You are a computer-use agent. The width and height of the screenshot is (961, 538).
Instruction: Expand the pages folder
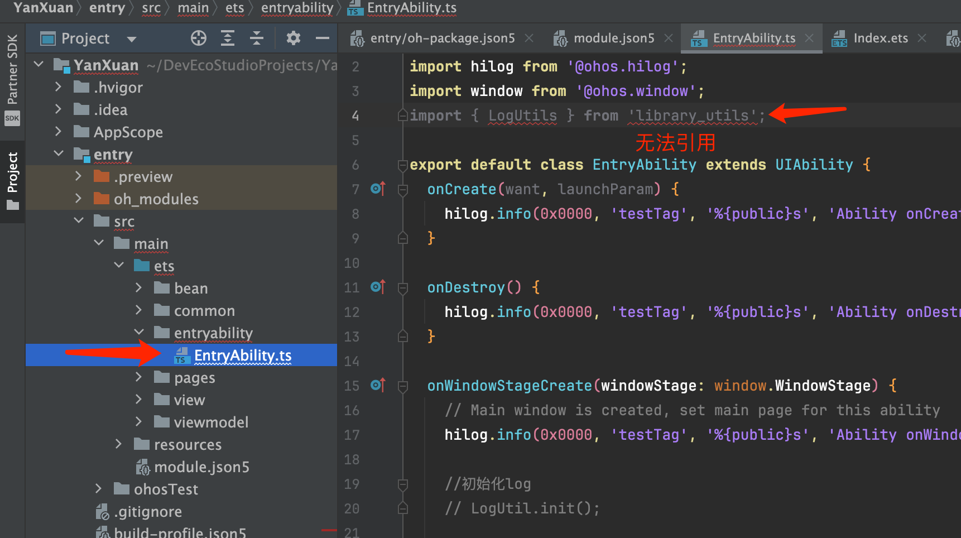click(139, 377)
